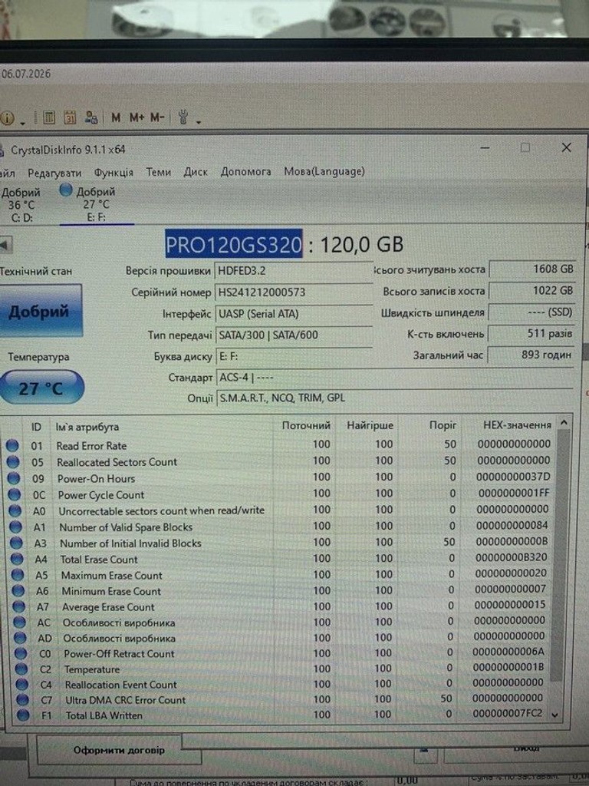Click the total host reads value 1608 GB

click(531, 269)
